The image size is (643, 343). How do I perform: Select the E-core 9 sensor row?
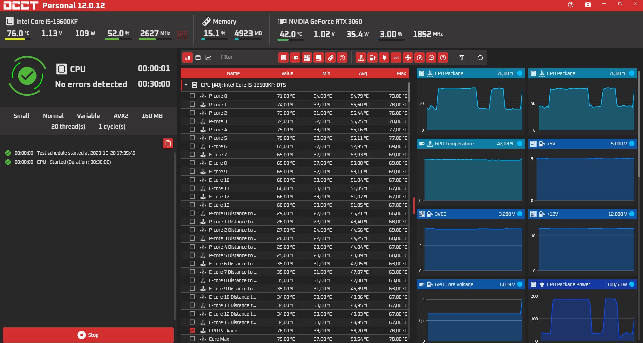(x=295, y=171)
